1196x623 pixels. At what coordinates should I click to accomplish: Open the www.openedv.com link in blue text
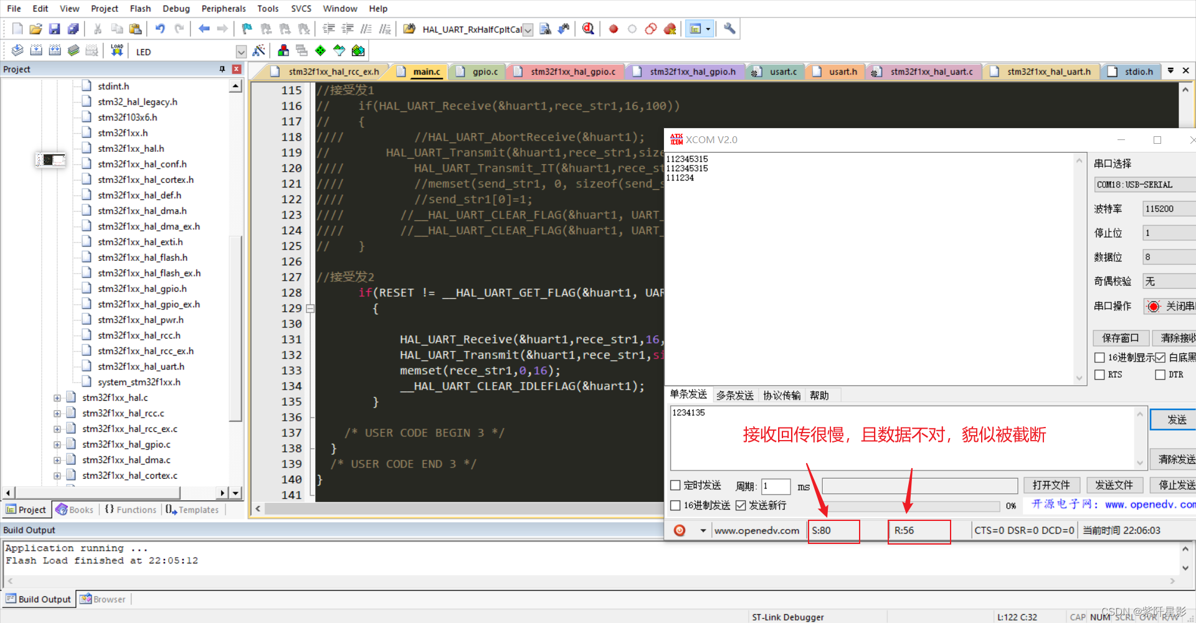(1150, 505)
